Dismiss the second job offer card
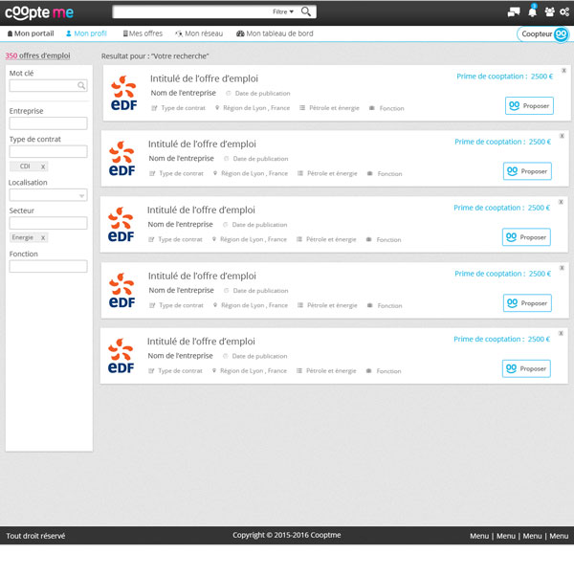This screenshot has width=574, height=576. coord(562,136)
